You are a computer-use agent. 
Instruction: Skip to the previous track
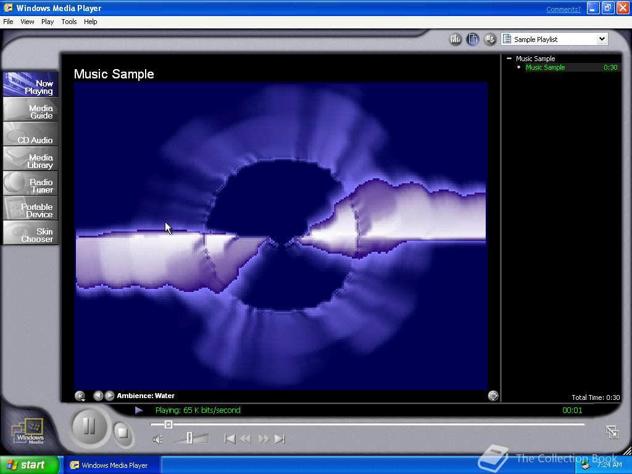[x=230, y=439]
